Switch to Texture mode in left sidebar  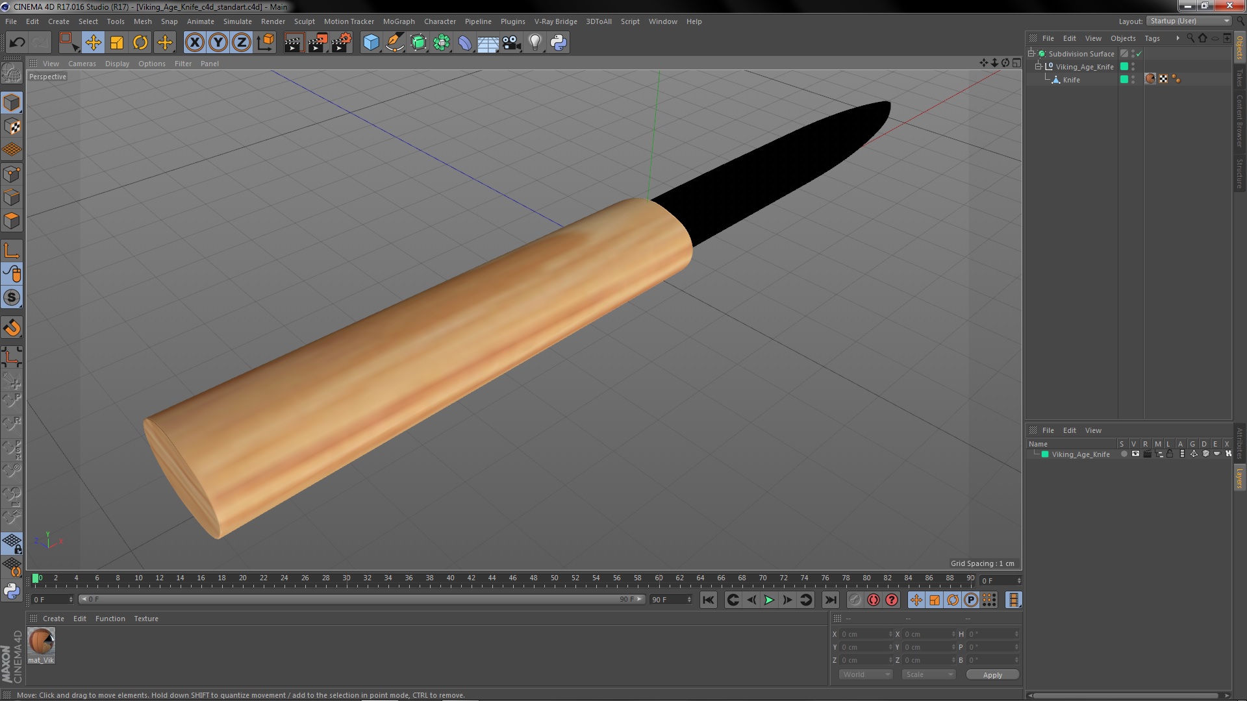coord(12,126)
